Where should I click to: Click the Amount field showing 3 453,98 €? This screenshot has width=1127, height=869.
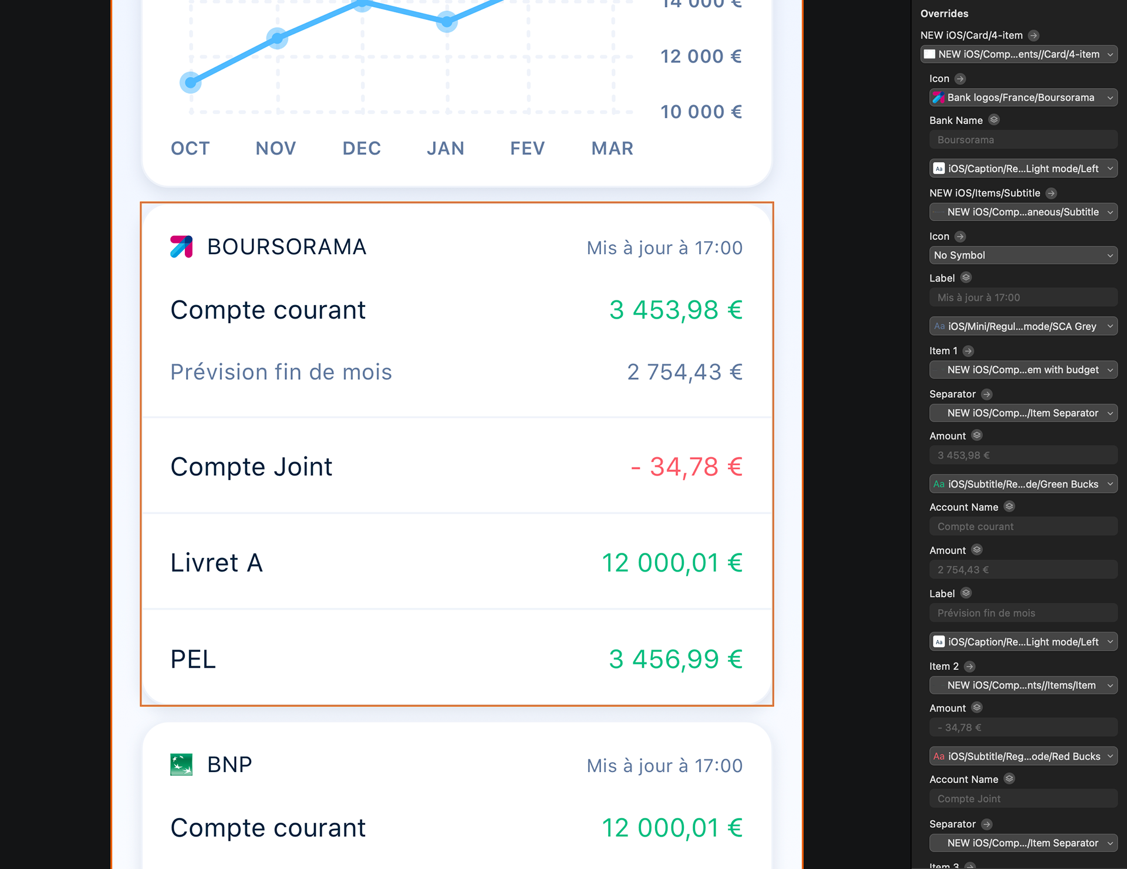[x=1023, y=455]
